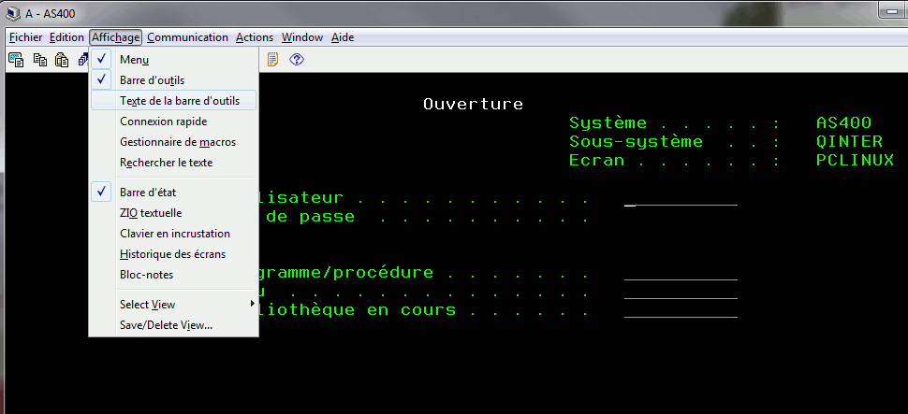The height and width of the screenshot is (414, 908).
Task: Click Rechercher le texte menu item
Action: [166, 163]
